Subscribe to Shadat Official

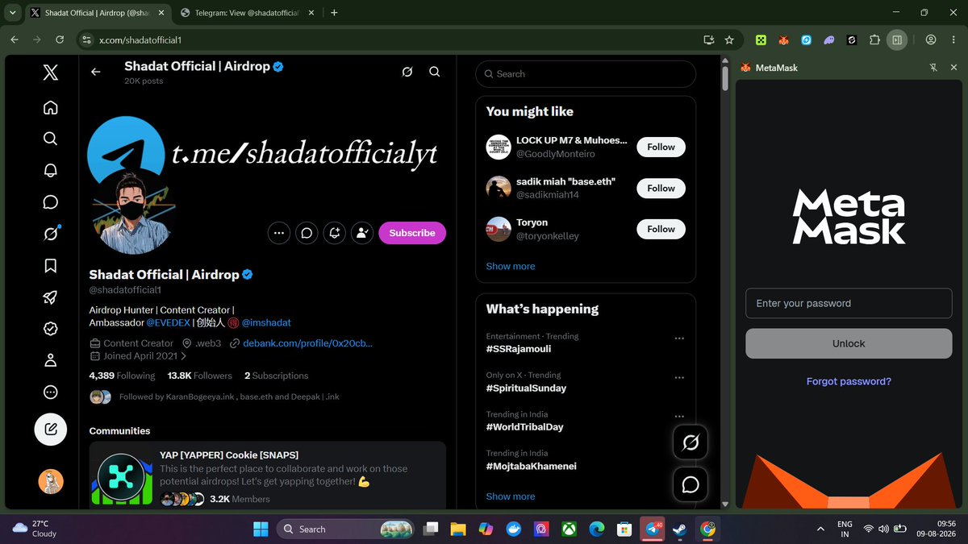412,233
